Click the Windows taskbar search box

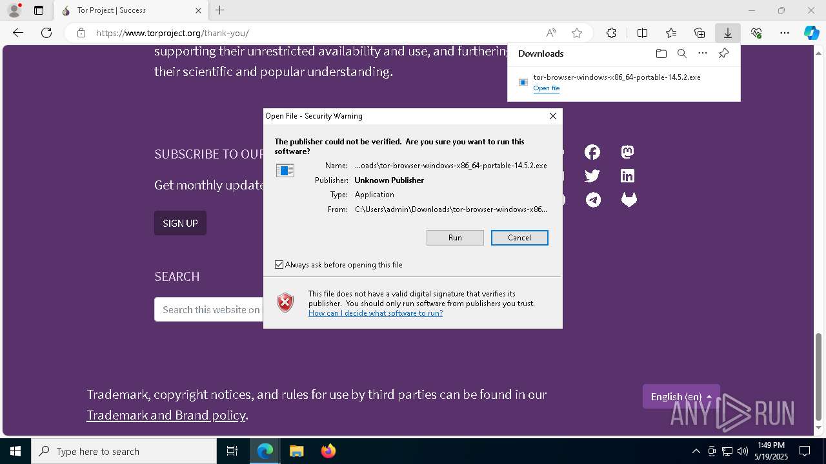click(124, 451)
